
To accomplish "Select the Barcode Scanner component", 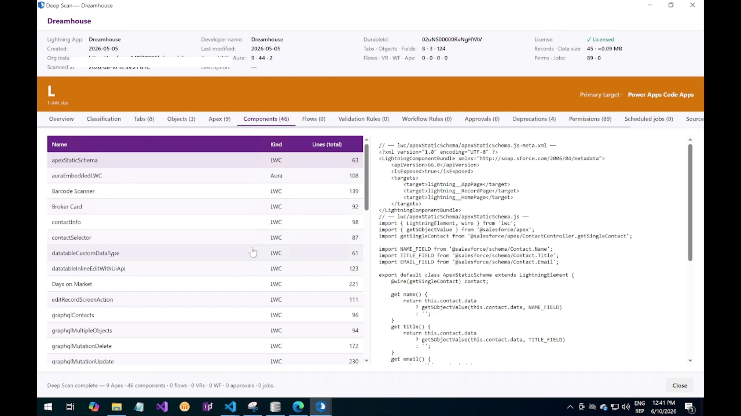I will [x=205, y=191].
